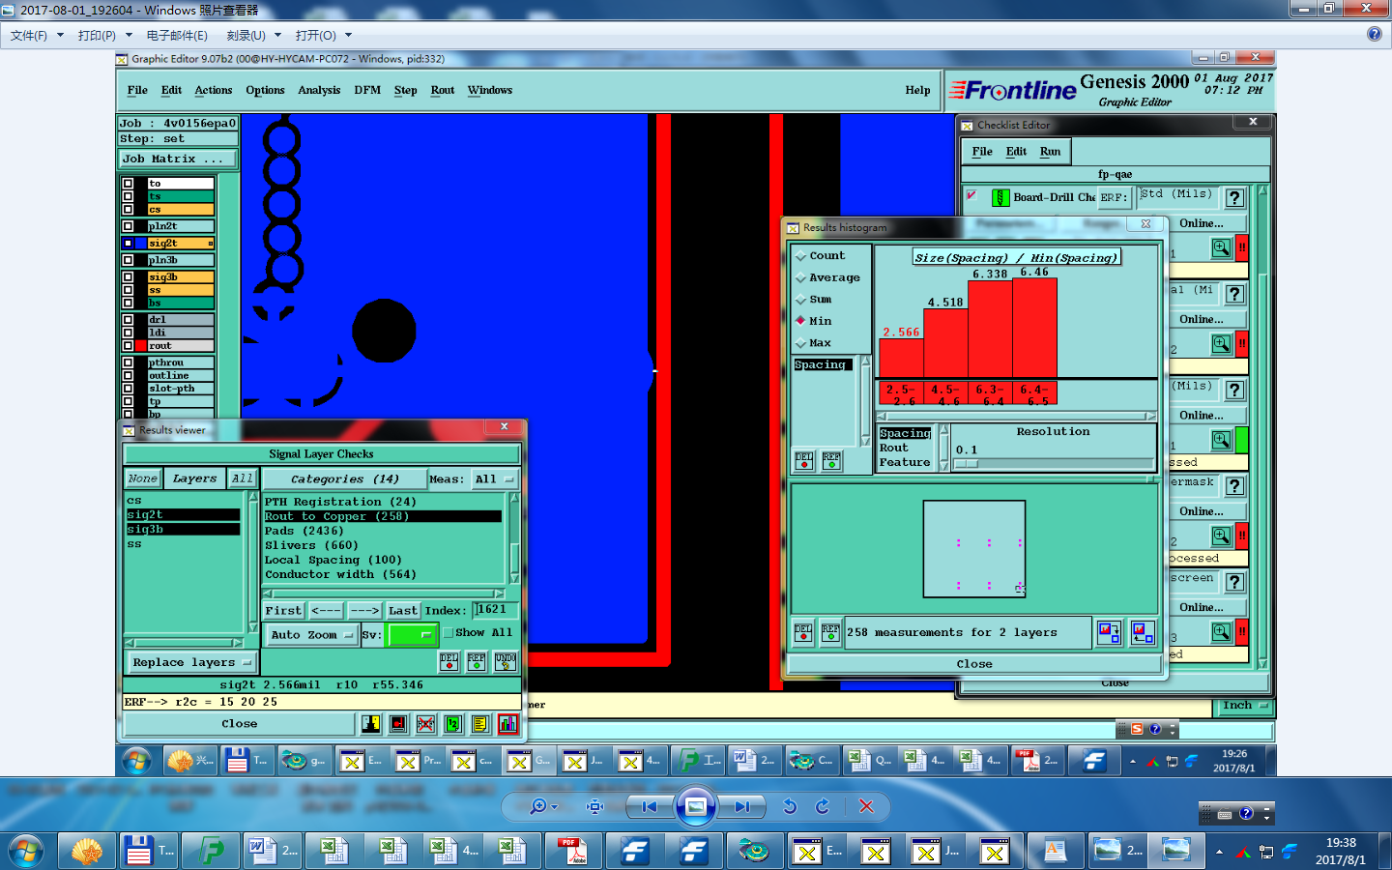This screenshot has height=870, width=1392.
Task: Click the ERF: button in Checklist Editor
Action: click(x=1114, y=197)
